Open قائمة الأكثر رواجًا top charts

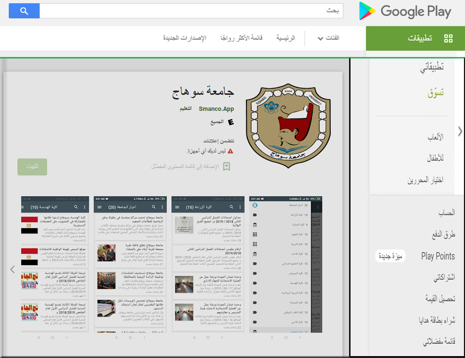(241, 38)
